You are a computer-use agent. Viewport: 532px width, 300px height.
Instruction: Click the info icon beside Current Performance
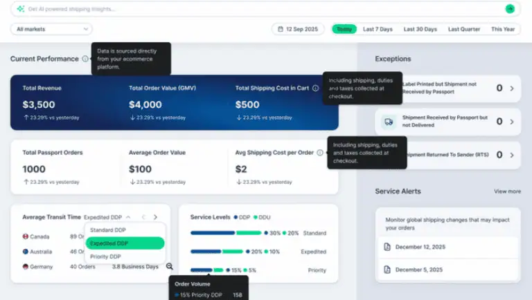[85, 59]
